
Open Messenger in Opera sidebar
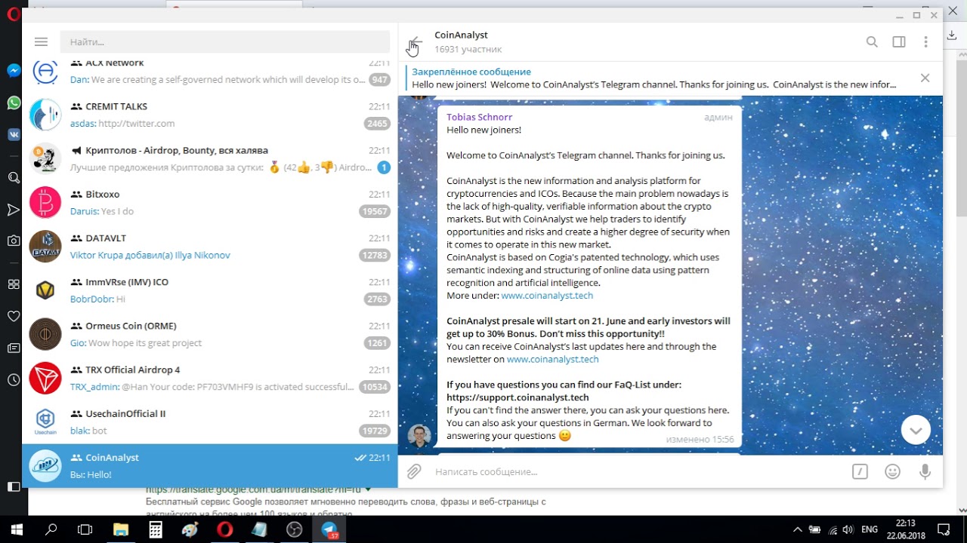click(x=14, y=70)
